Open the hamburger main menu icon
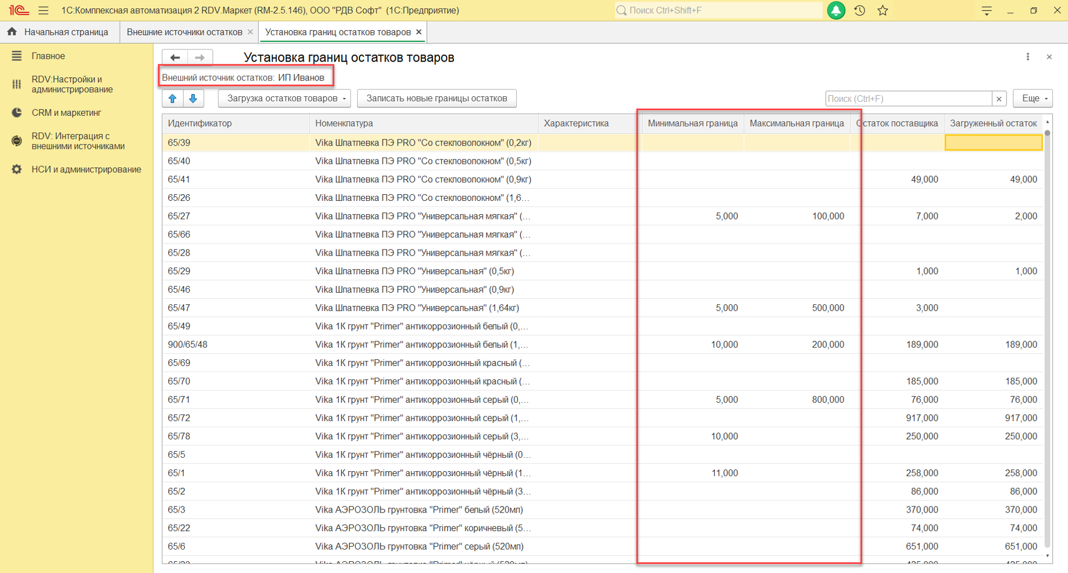 point(43,11)
